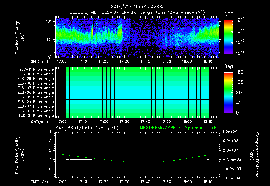Click the Deg pitch angle color bar
Viewport: 270px width, 186px height.
228,92
